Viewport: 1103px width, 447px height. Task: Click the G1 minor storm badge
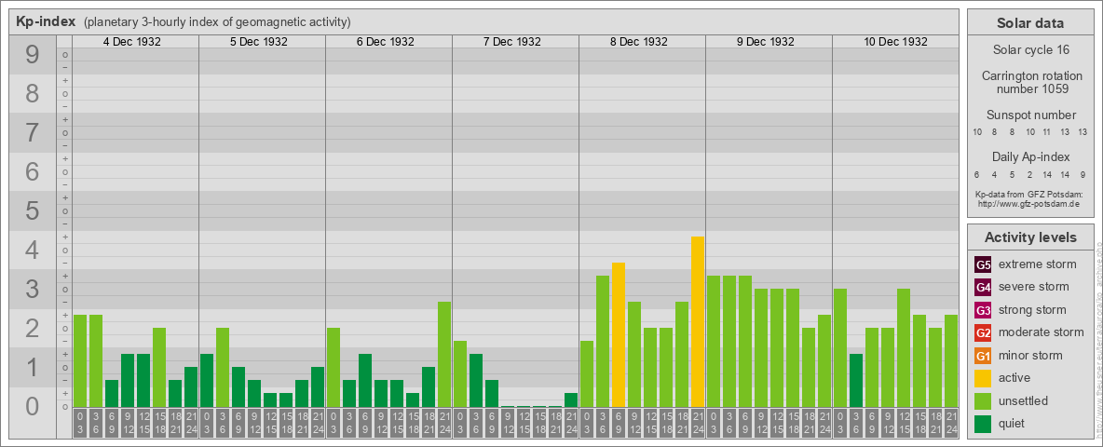[x=983, y=355]
